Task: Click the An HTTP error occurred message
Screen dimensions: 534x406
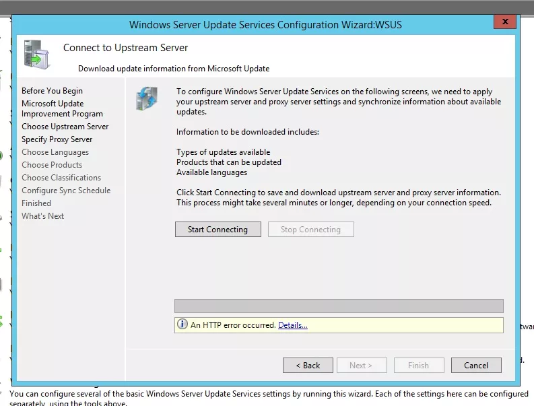Action: coord(233,325)
